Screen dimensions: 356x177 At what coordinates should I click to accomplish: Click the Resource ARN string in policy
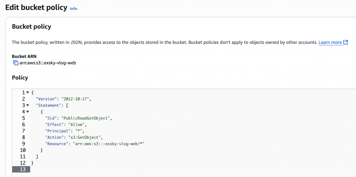[107, 144]
